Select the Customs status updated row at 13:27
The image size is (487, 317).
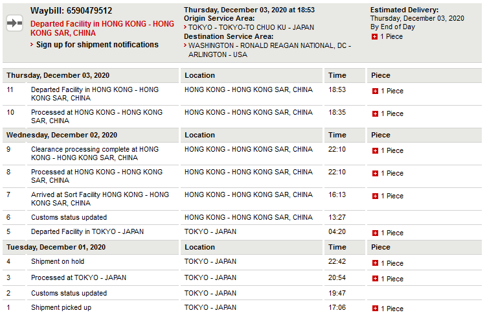pyautogui.click(x=242, y=218)
